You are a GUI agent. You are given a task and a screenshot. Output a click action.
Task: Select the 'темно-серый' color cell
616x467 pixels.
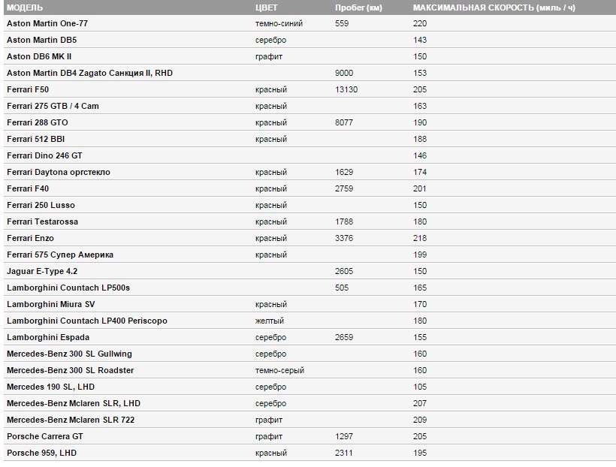[279, 370]
